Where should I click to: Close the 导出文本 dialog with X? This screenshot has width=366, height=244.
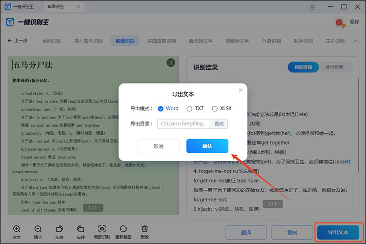pos(241,90)
